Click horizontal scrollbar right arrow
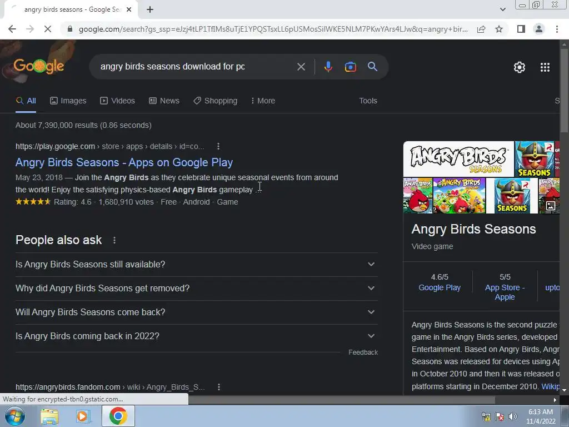Screen dimensions: 569x427 click(555, 400)
